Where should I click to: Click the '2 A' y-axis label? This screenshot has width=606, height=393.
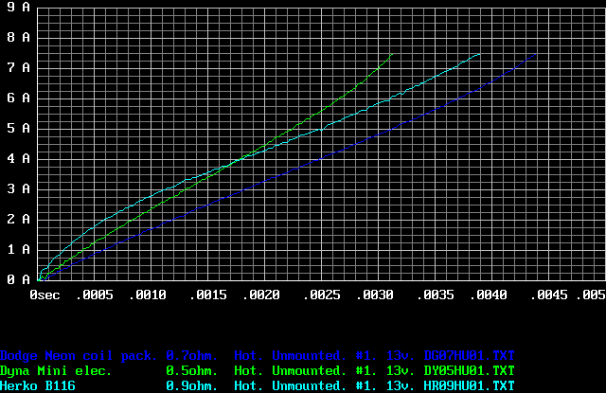coord(18,219)
